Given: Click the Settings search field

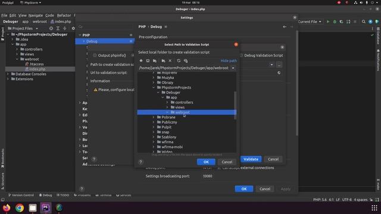Looking at the screenshot, I should click(105, 27).
